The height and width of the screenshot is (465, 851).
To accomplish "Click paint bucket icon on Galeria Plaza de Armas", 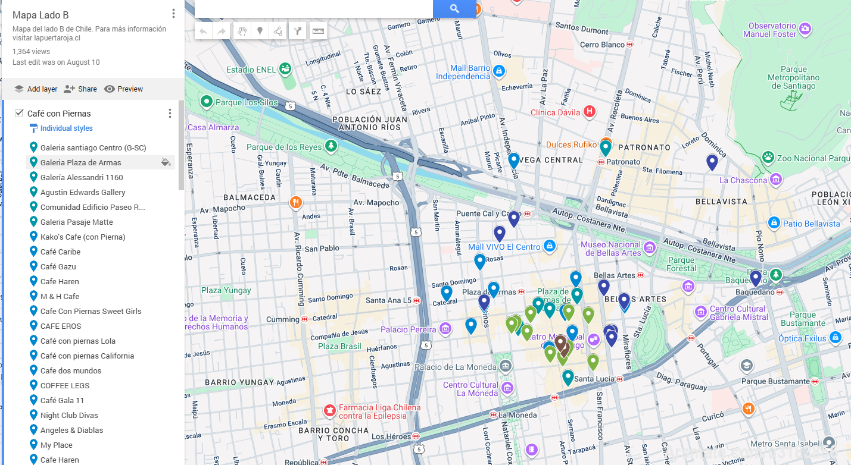I will click(x=166, y=162).
